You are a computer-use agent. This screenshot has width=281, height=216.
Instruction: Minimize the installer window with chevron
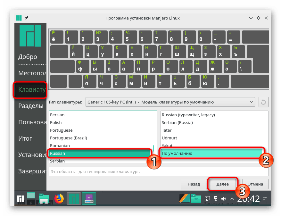tap(251, 18)
